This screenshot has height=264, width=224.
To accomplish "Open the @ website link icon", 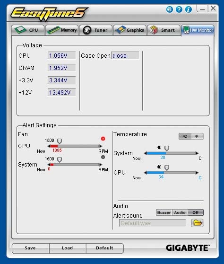I will [x=170, y=9].
